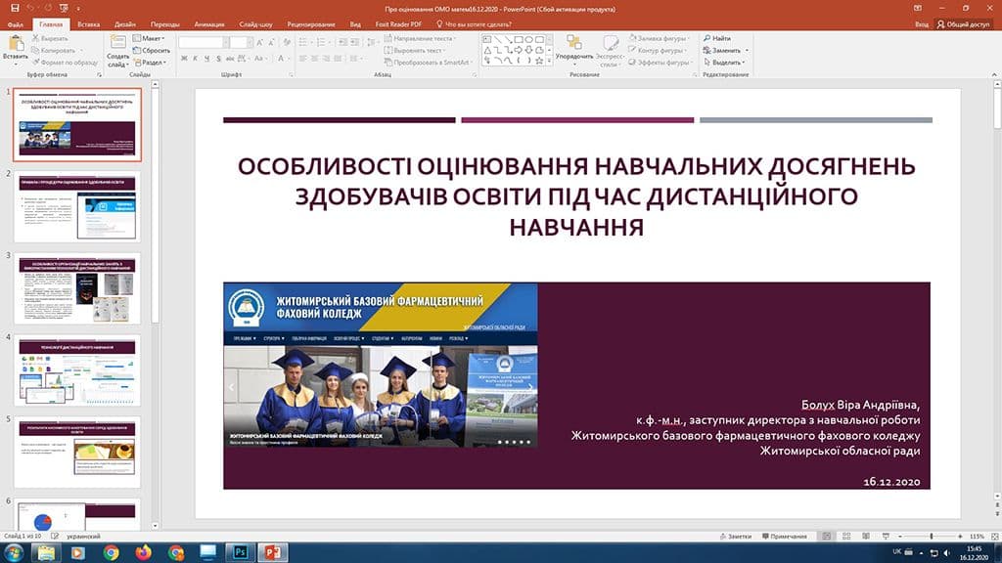Click Cut (Вырезать) scissors button

(x=50, y=38)
